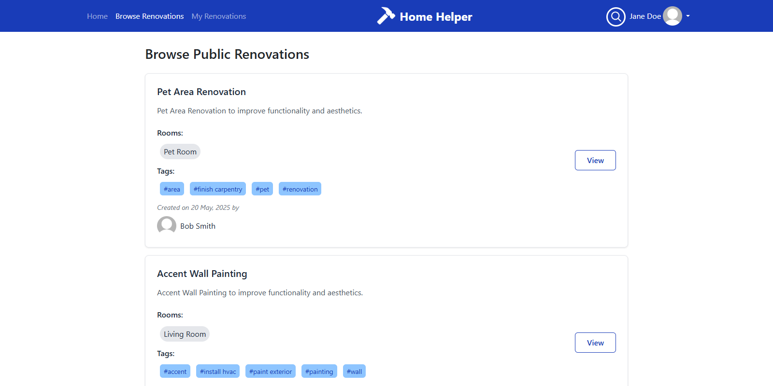The image size is (773, 386).
Task: Click the hammer logo icon
Action: pyautogui.click(x=386, y=16)
